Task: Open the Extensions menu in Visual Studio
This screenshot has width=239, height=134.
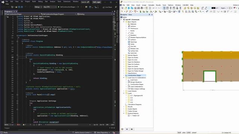Action: coord(67,1)
